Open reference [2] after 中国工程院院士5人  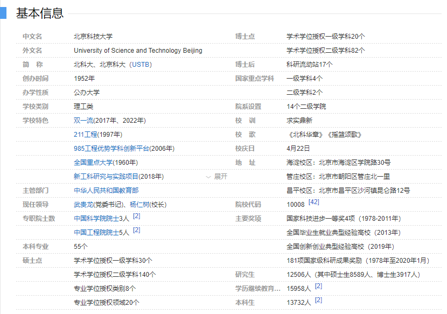pos(137,230)
